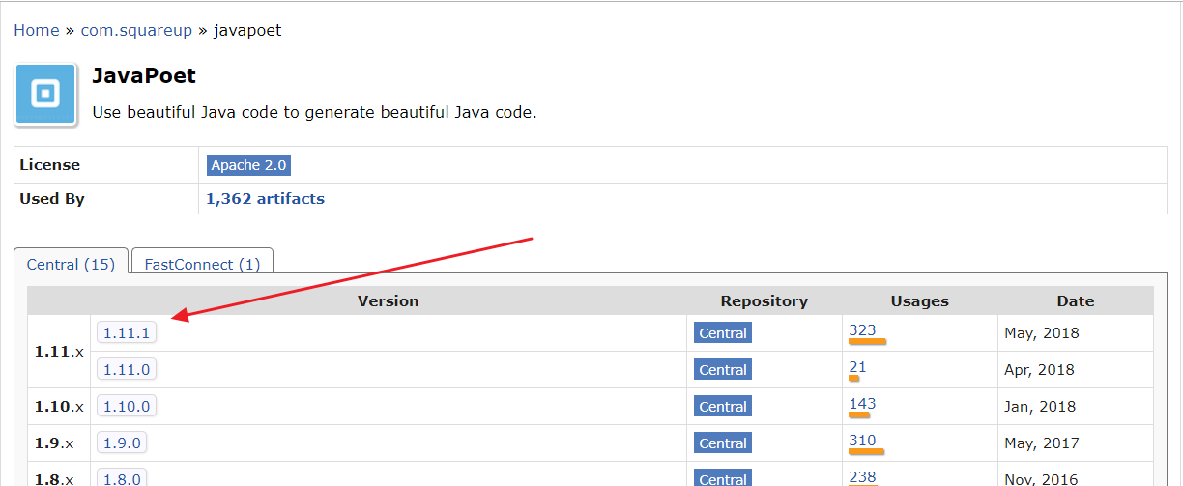Screen dimensions: 1183x486
Task: Open version 1.10.0 link
Action: coord(127,406)
